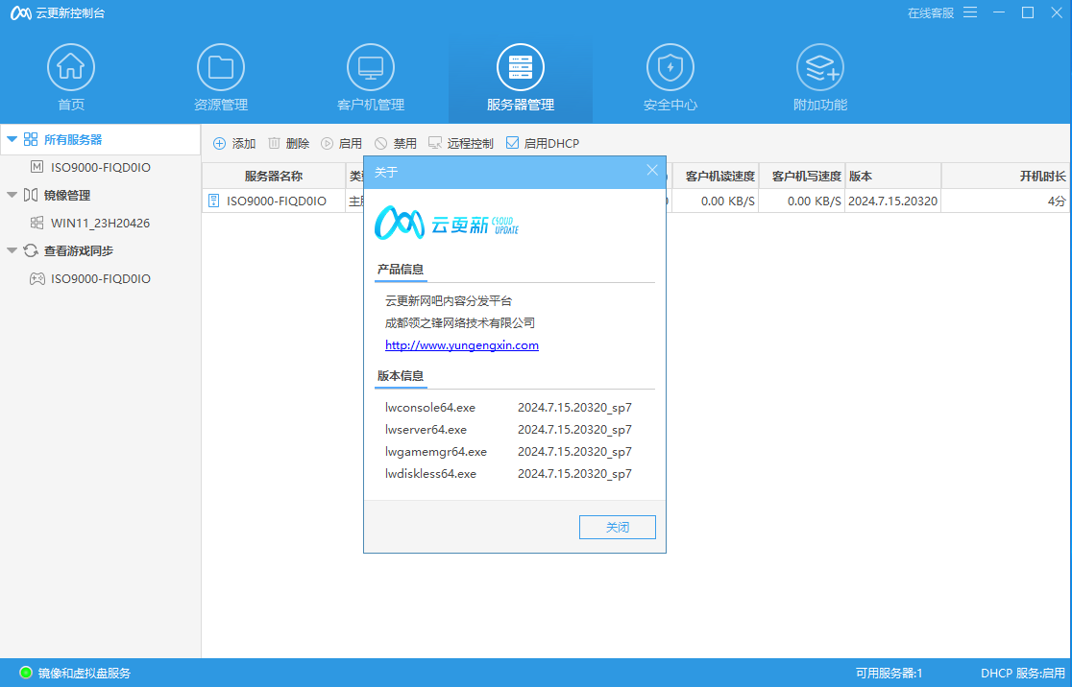
Task: Click the 镜像和虚拟盘服务 status bar label
Action: tap(85, 674)
